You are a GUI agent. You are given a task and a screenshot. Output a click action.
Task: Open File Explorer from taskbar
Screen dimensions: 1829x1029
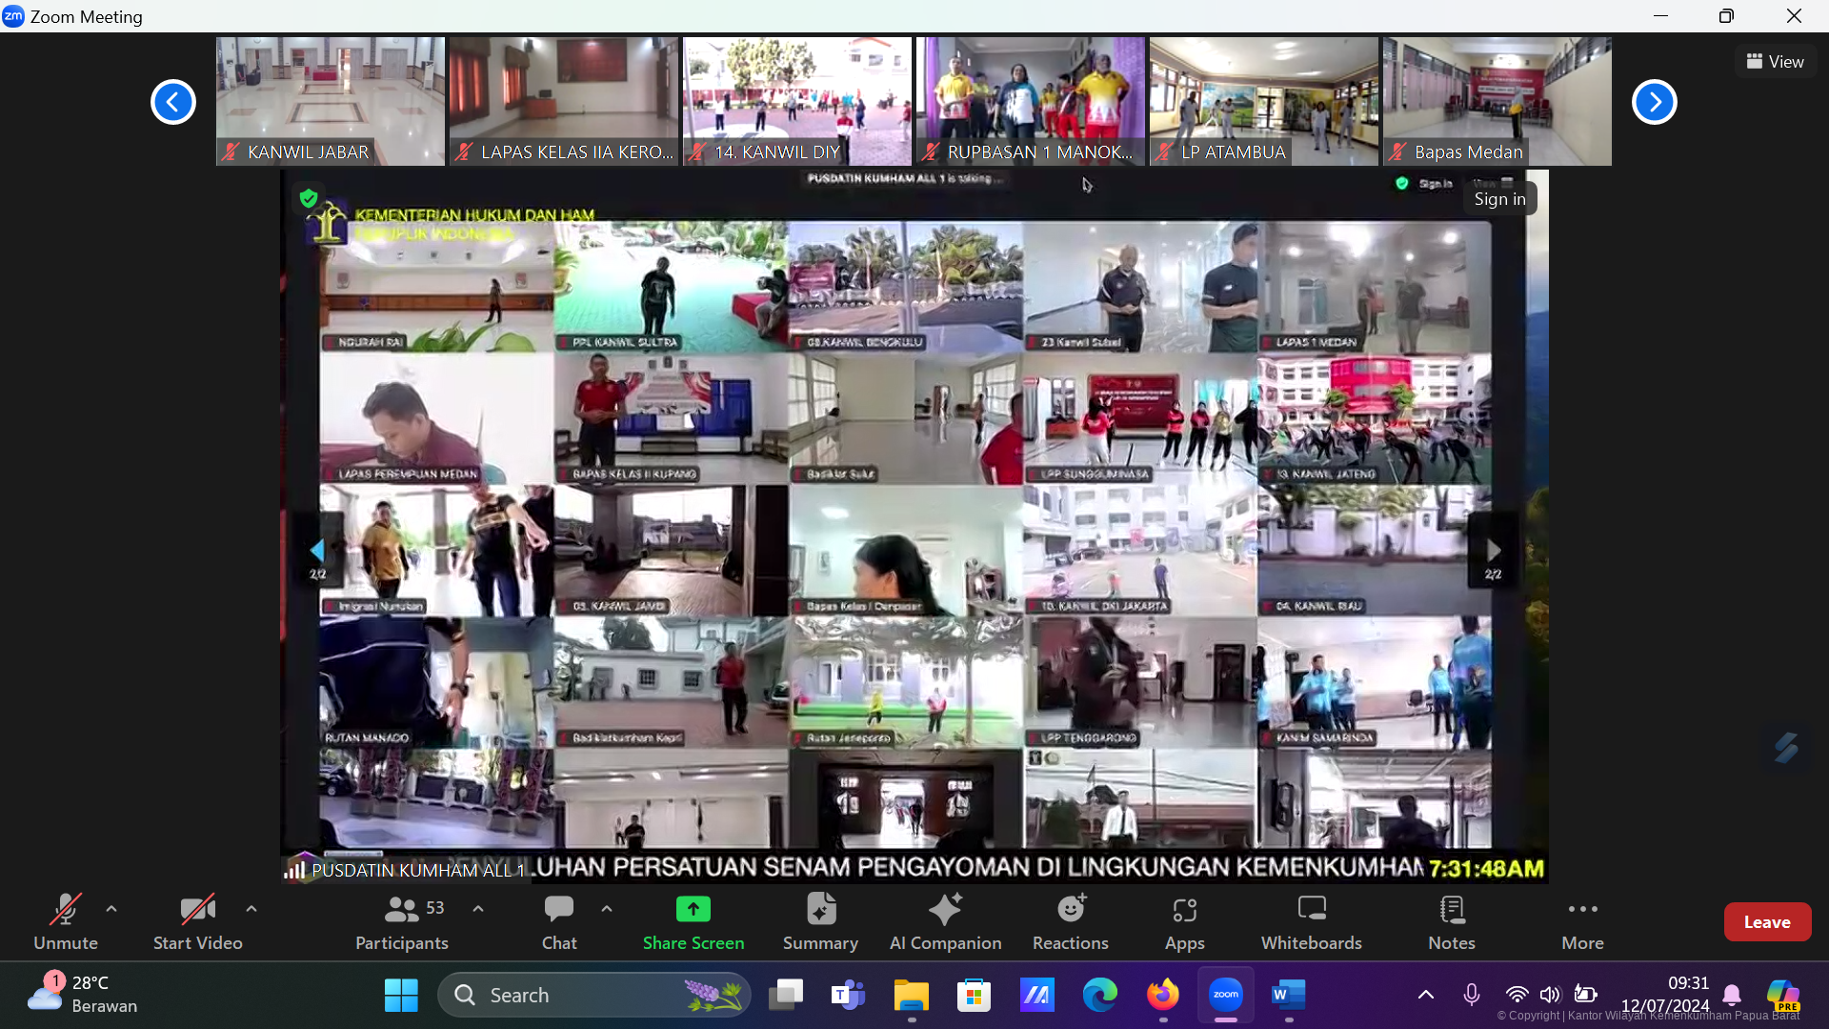coord(912,995)
